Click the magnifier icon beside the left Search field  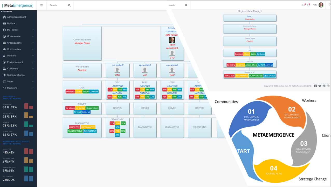pos(69,5)
